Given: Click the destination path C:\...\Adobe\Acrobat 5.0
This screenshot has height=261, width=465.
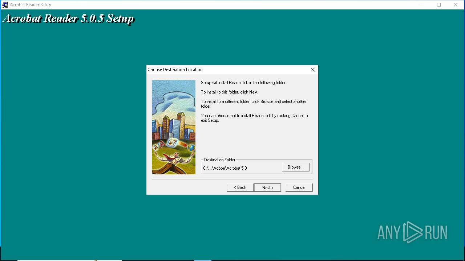Looking at the screenshot, I should click(x=225, y=168).
